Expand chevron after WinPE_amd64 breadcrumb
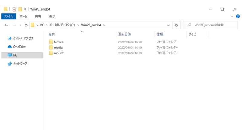The image size is (242, 130). tap(104, 25)
